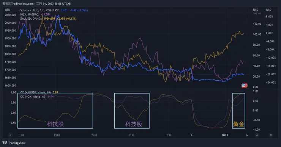Click the 4.00% percent axis label
Screen dimensions: 281x147
coord(270,25)
